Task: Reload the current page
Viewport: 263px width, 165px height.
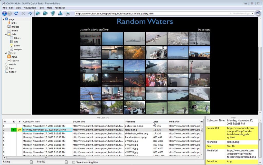Action: (x=16, y=13)
